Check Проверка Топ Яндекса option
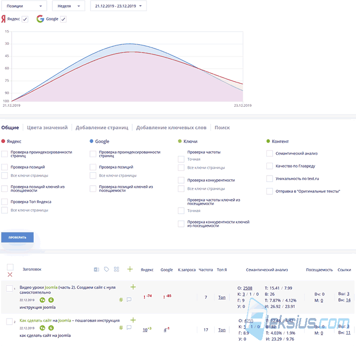356x346 pixels. (5, 201)
